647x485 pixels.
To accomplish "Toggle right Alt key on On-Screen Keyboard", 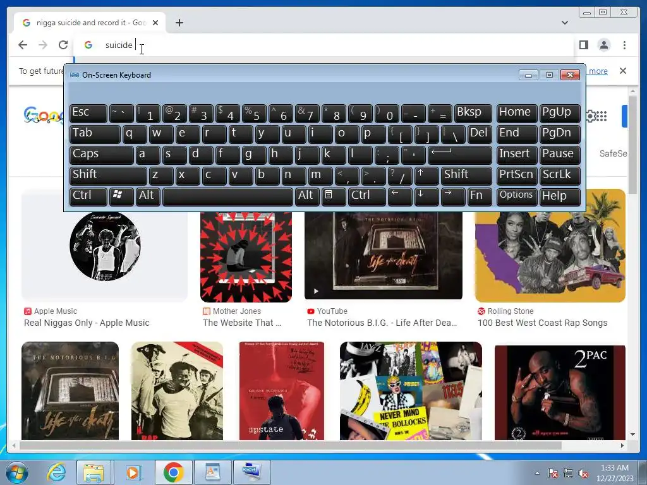I will click(x=307, y=196).
